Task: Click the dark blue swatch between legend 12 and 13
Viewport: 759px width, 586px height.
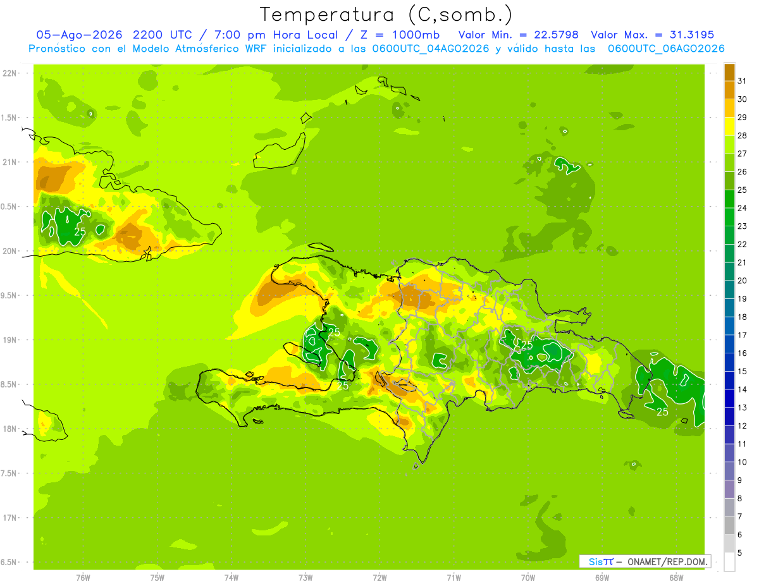Action: tap(729, 417)
